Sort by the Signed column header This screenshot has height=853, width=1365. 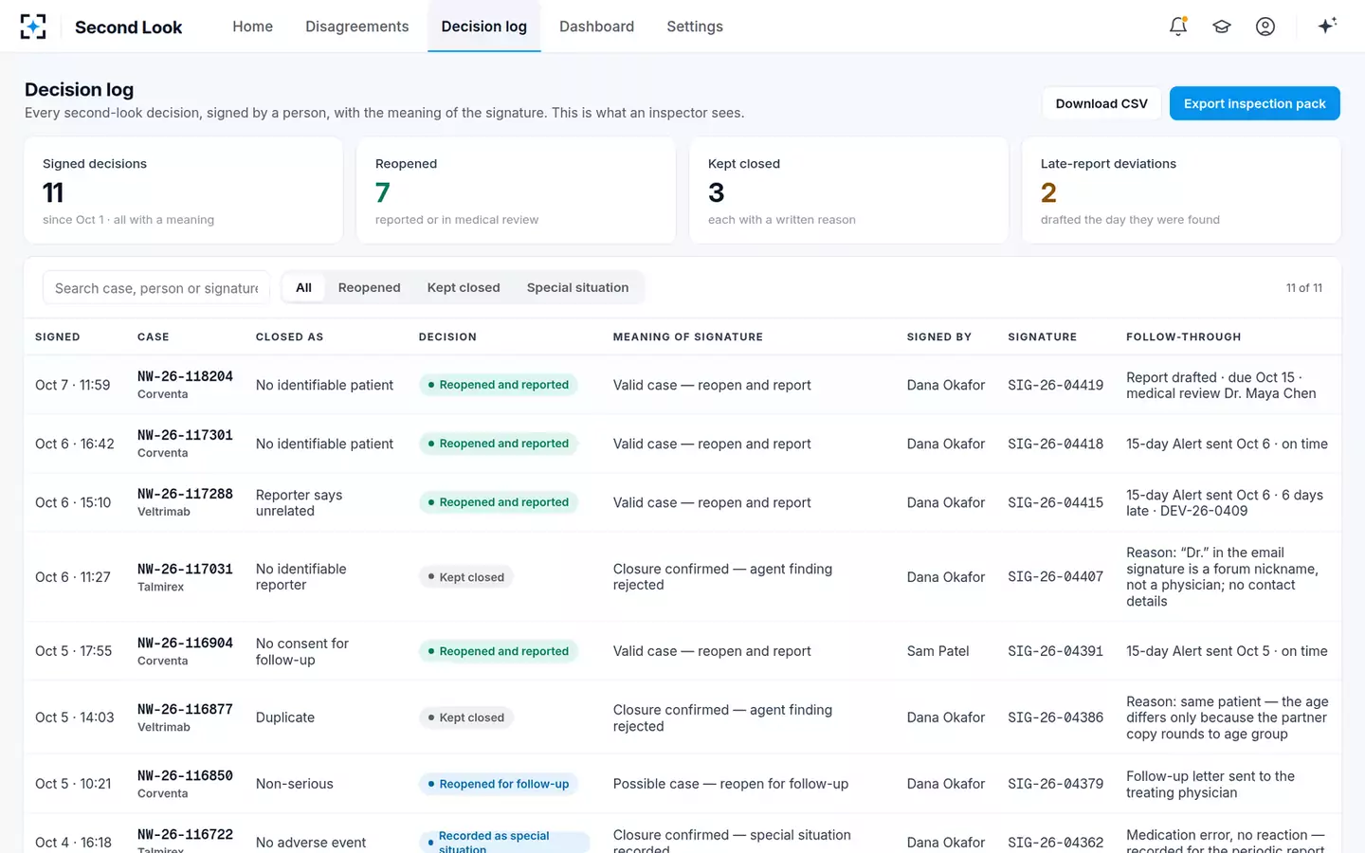[58, 336]
